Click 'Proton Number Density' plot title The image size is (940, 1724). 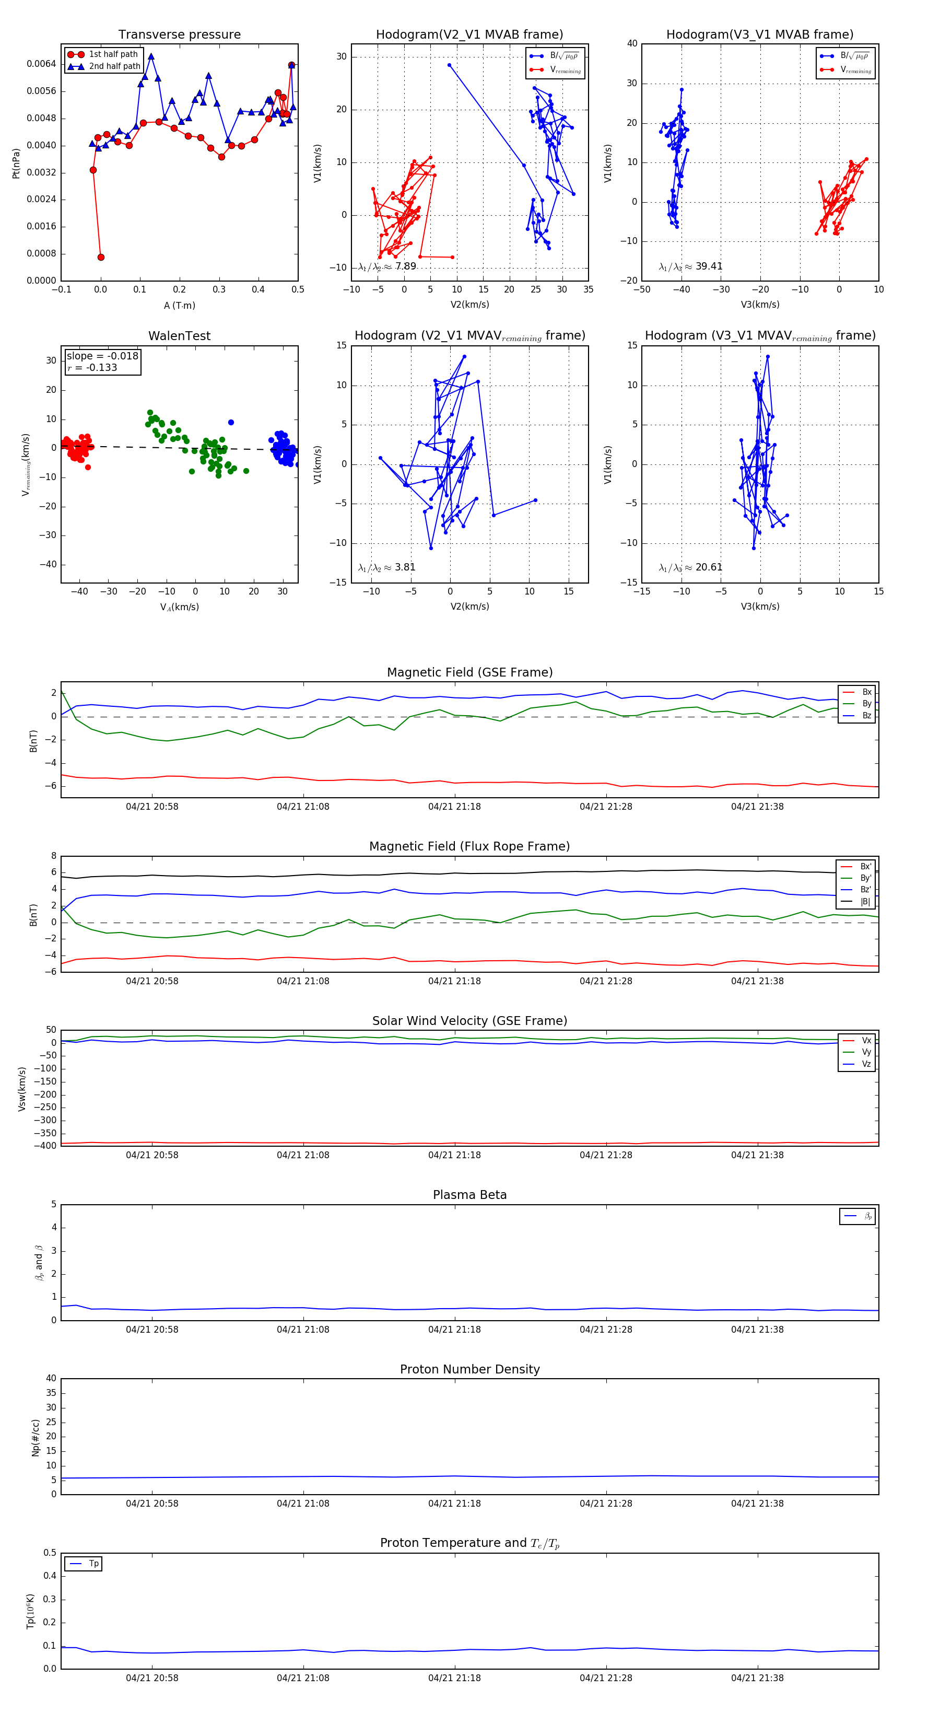tap(469, 1369)
